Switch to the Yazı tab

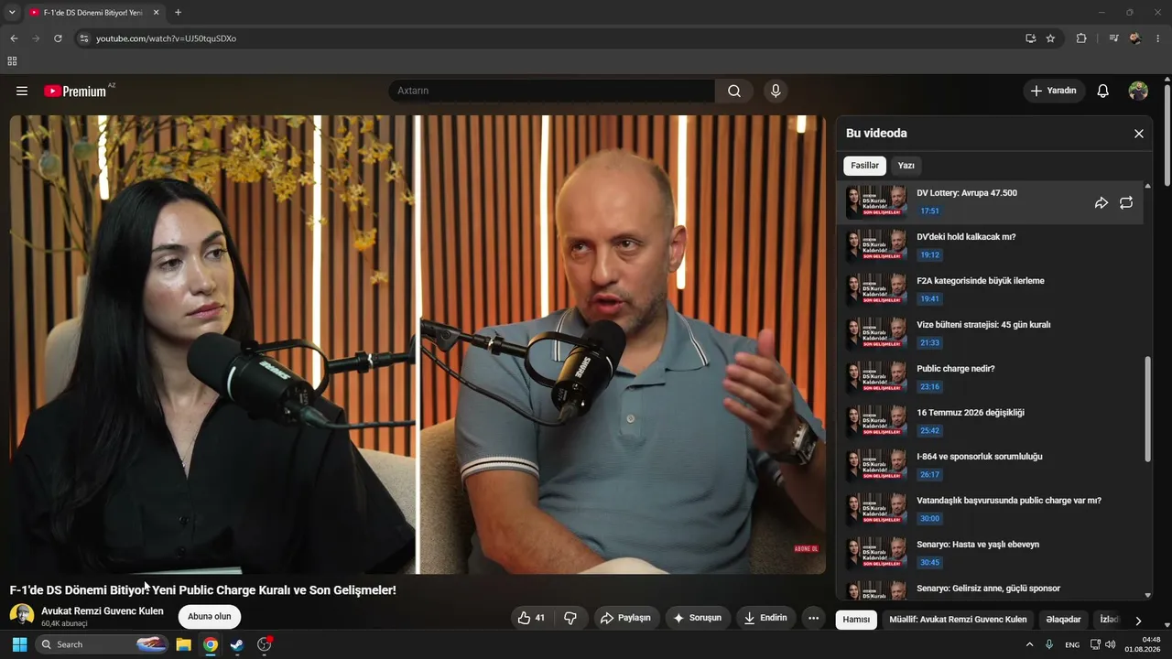(x=906, y=166)
